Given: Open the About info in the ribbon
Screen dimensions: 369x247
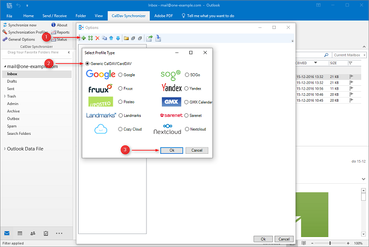Looking at the screenshot, I should (62, 25).
